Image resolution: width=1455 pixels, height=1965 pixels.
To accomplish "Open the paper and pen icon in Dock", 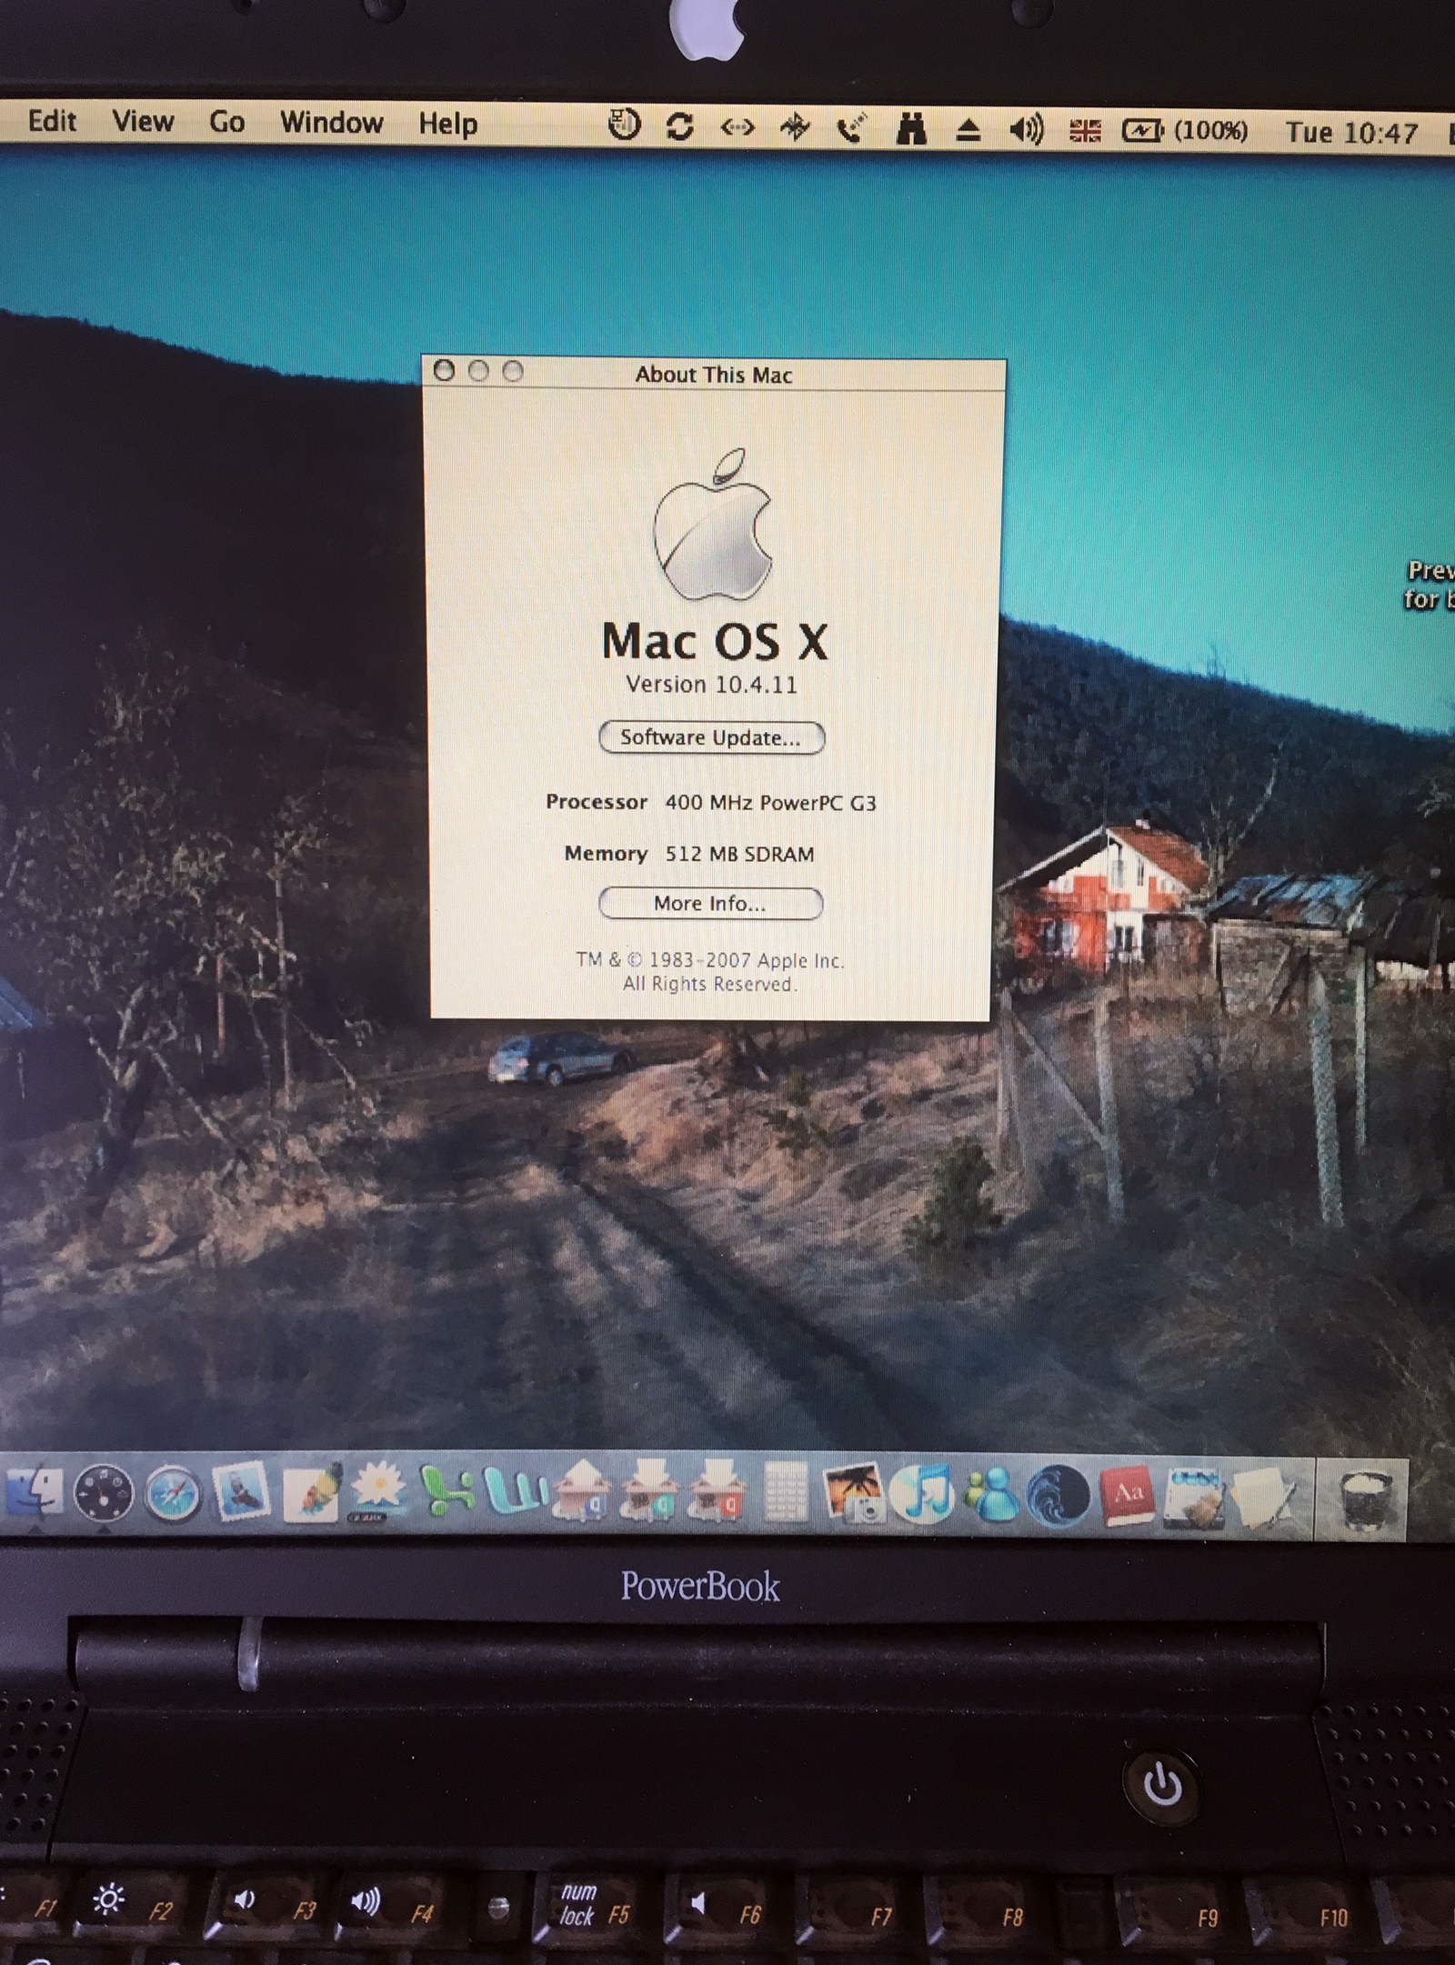I will [1264, 1498].
